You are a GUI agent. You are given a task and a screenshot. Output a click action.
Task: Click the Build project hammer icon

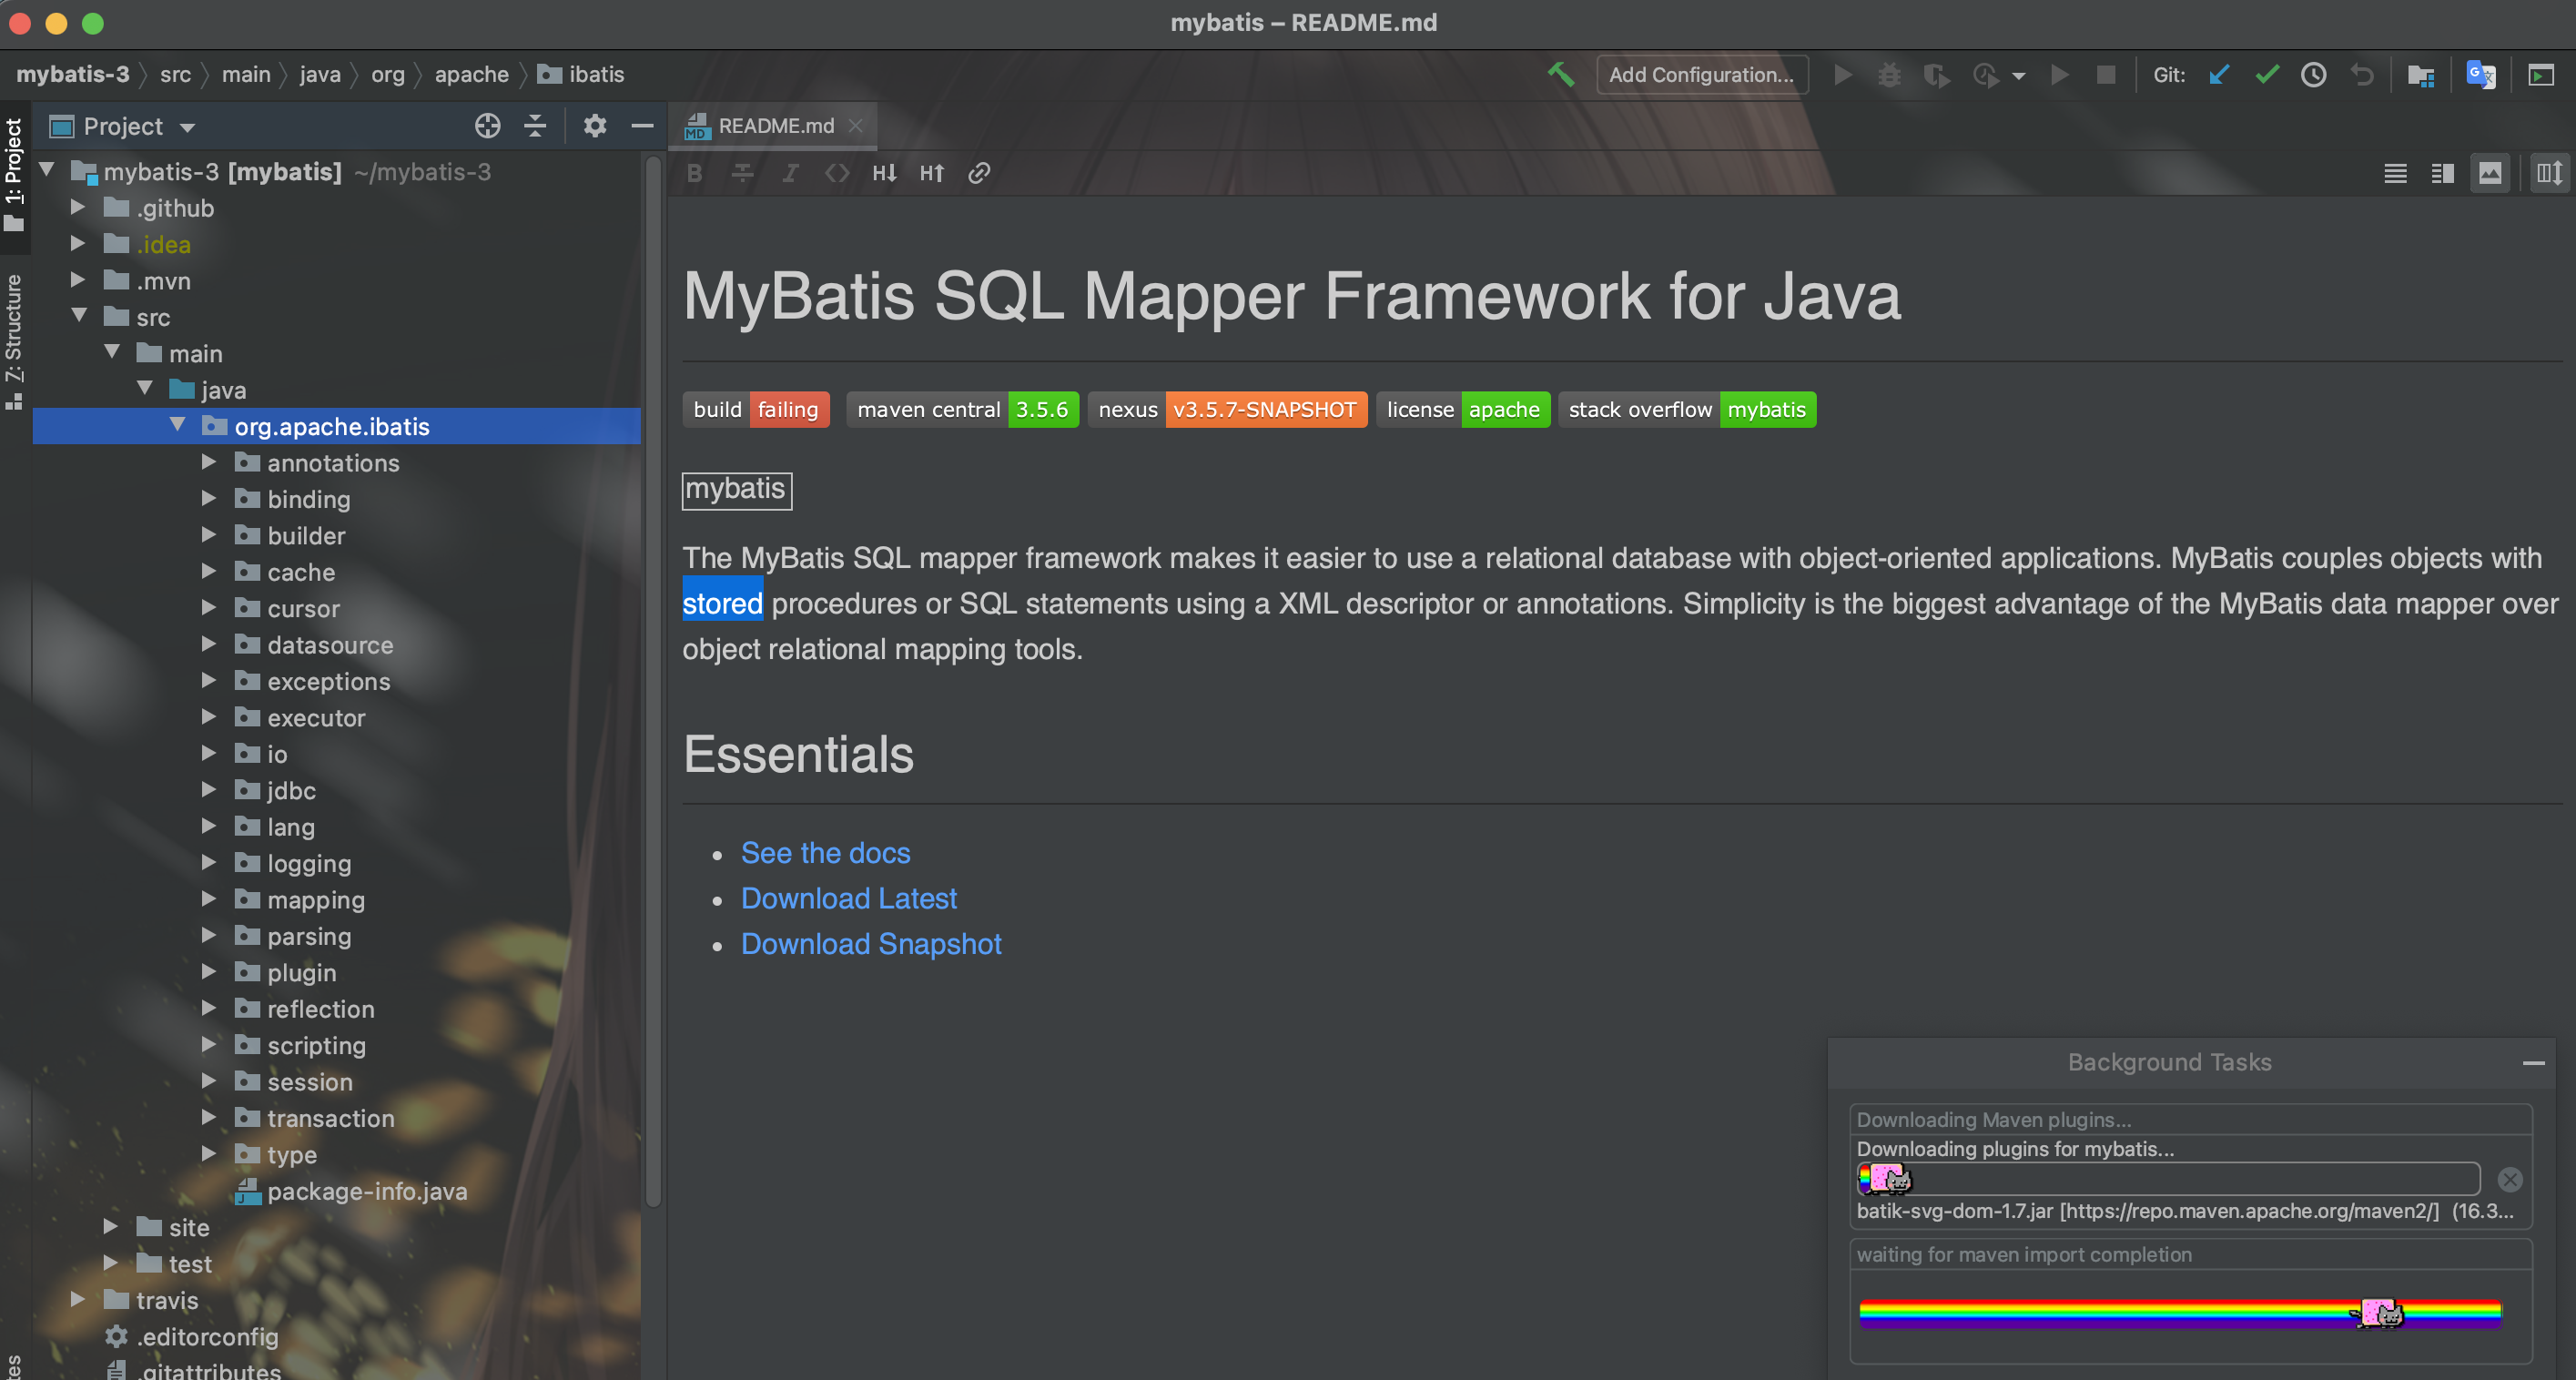1560,75
